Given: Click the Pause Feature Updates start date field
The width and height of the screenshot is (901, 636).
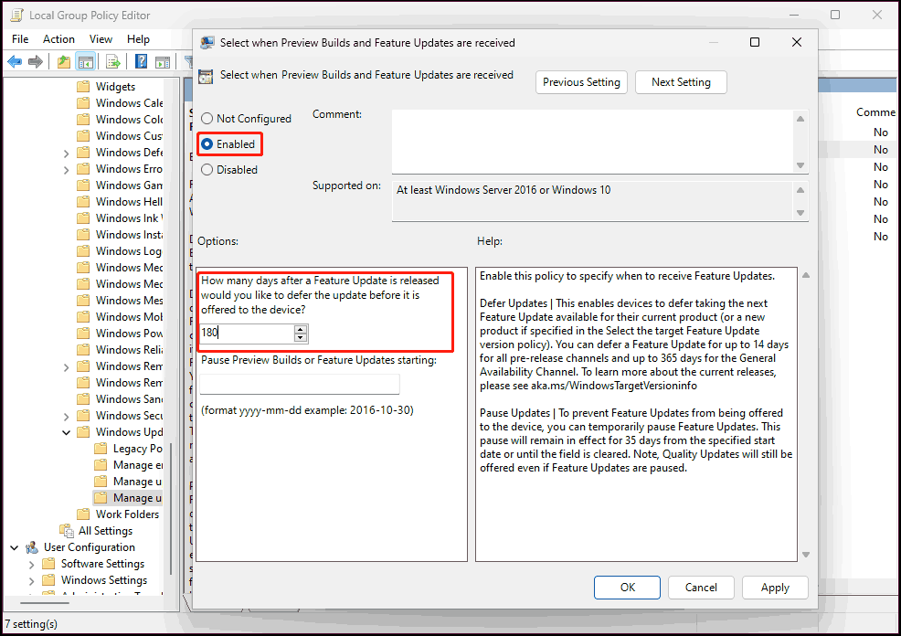Looking at the screenshot, I should pyautogui.click(x=300, y=384).
